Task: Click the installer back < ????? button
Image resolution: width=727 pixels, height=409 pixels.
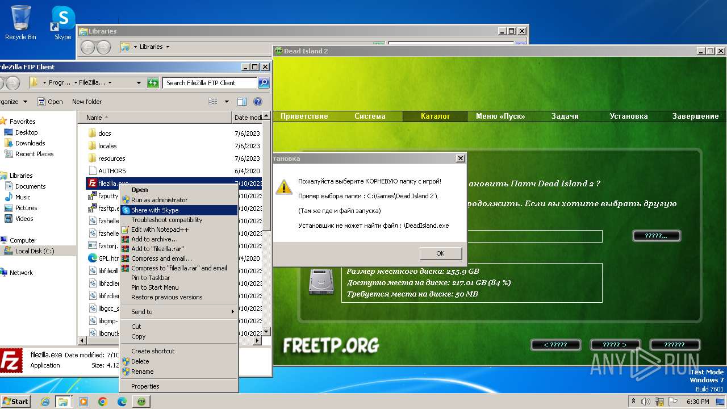Action: click(555, 345)
